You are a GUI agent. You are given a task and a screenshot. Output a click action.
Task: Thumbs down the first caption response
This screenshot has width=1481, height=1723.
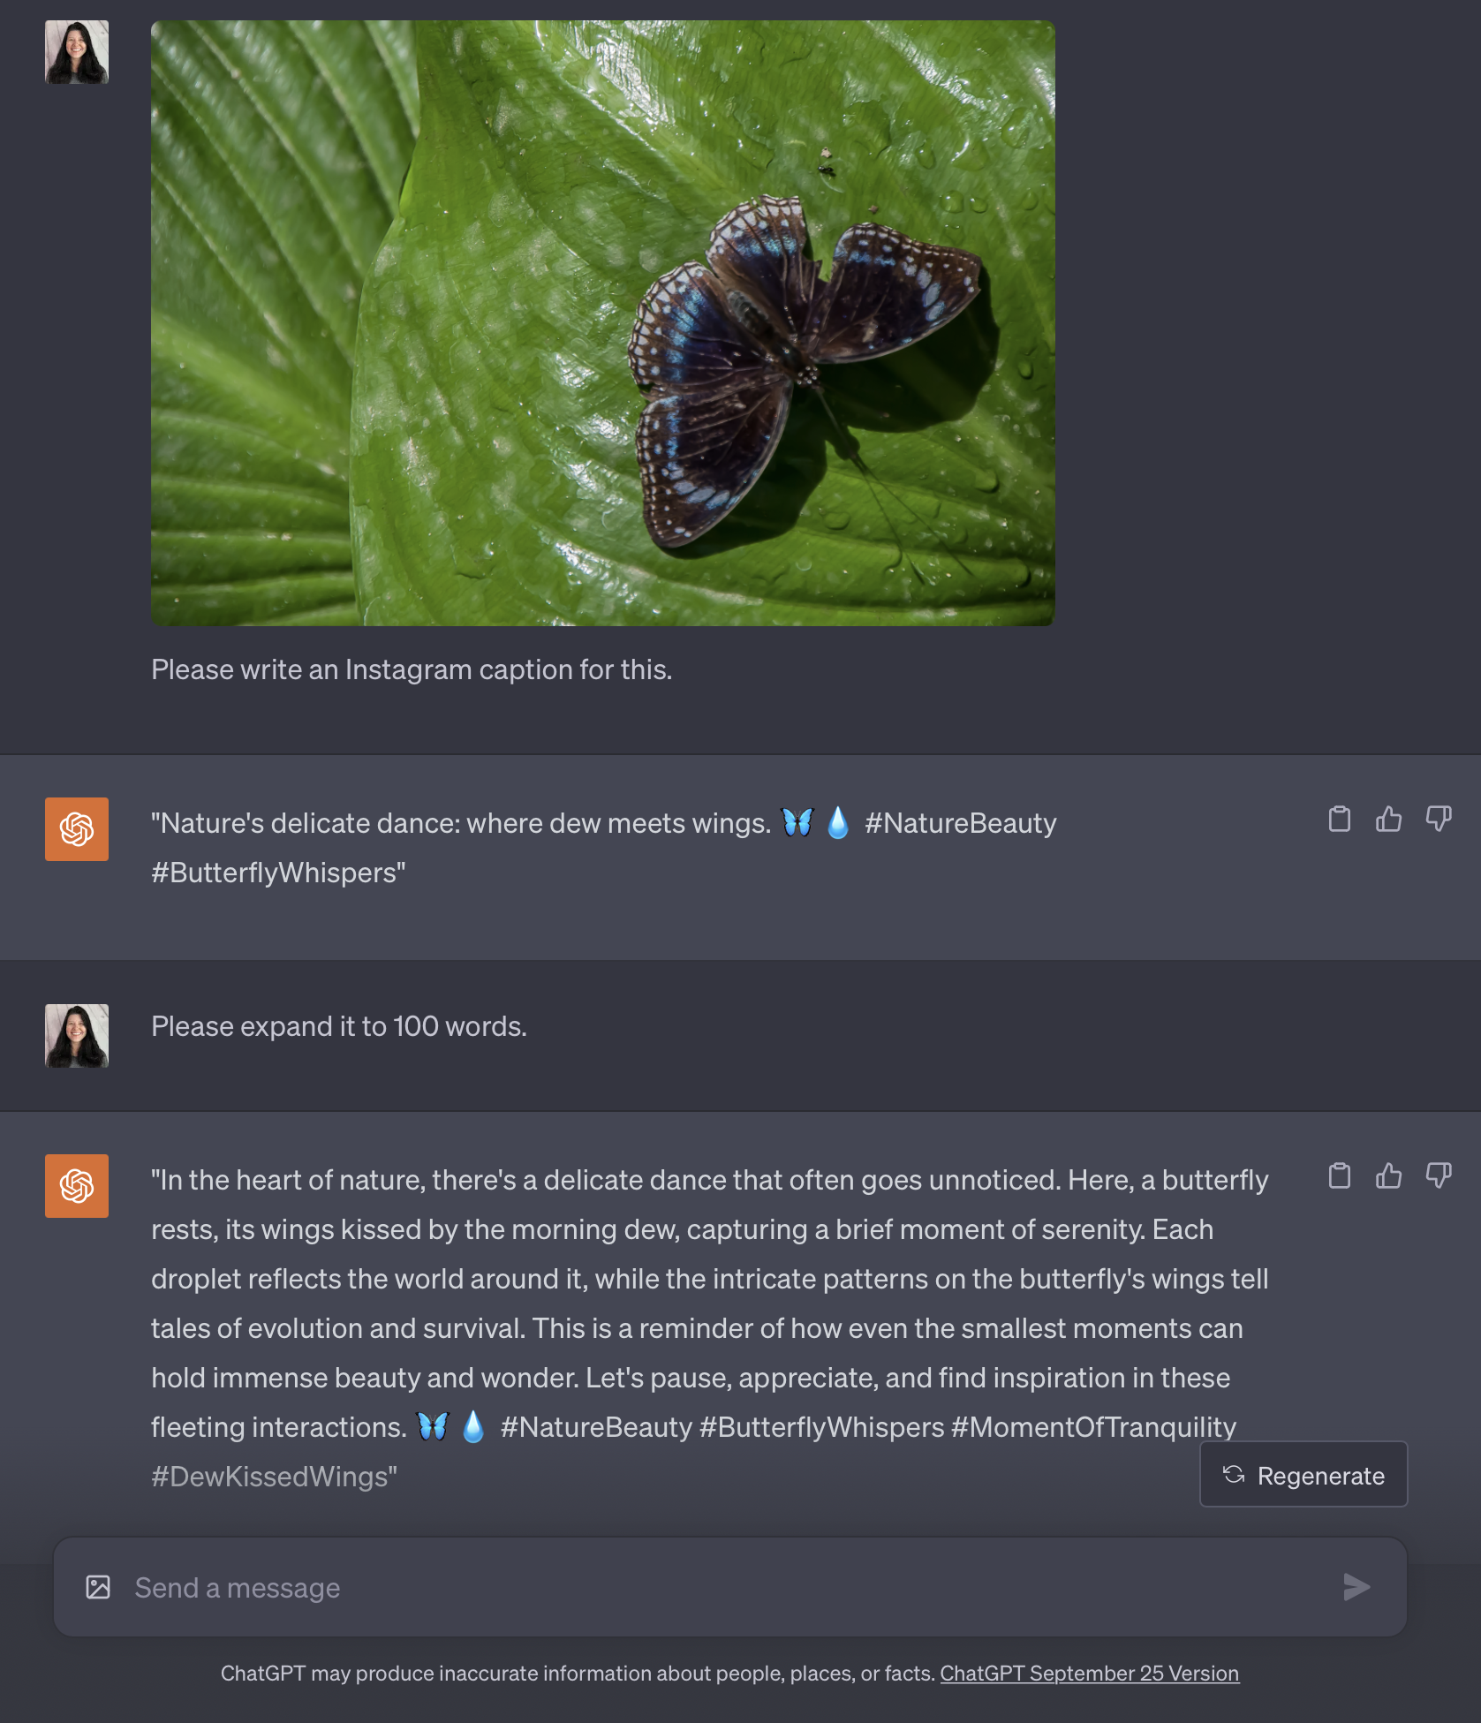(1438, 820)
